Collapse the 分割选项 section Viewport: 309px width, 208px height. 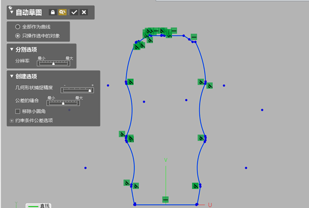pyautogui.click(x=12, y=49)
